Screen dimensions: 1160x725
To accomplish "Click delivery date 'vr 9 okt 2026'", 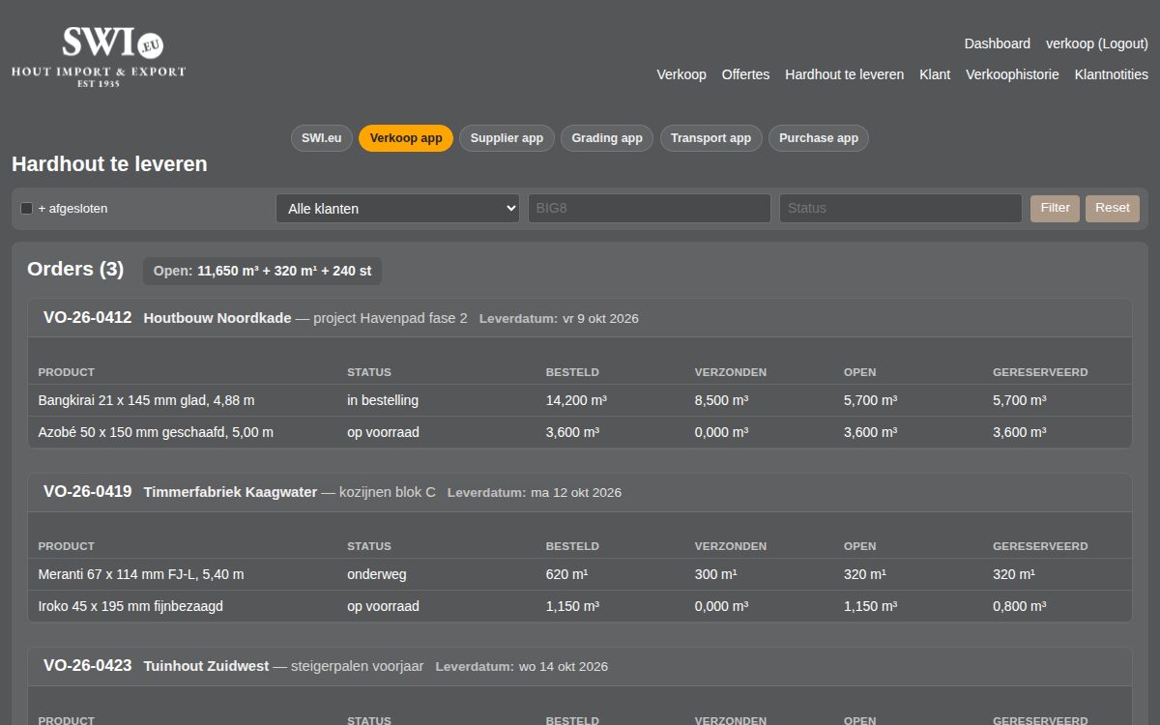I will [600, 318].
